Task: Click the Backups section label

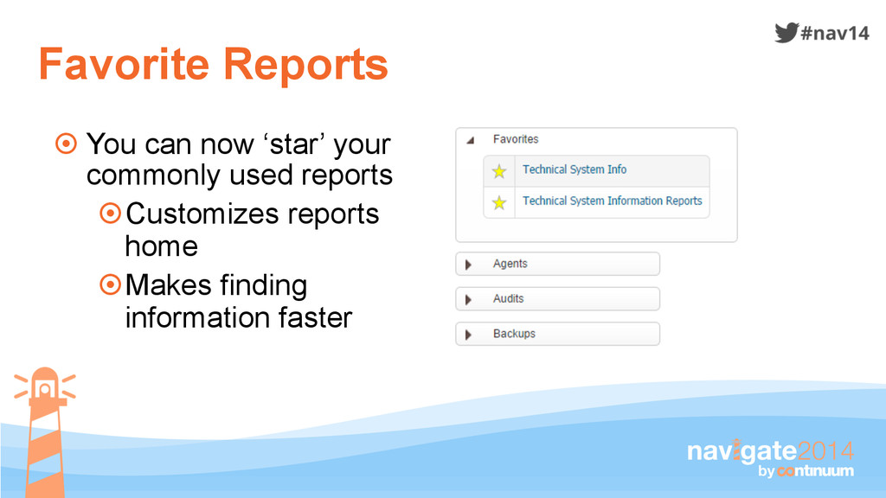Action: click(514, 334)
